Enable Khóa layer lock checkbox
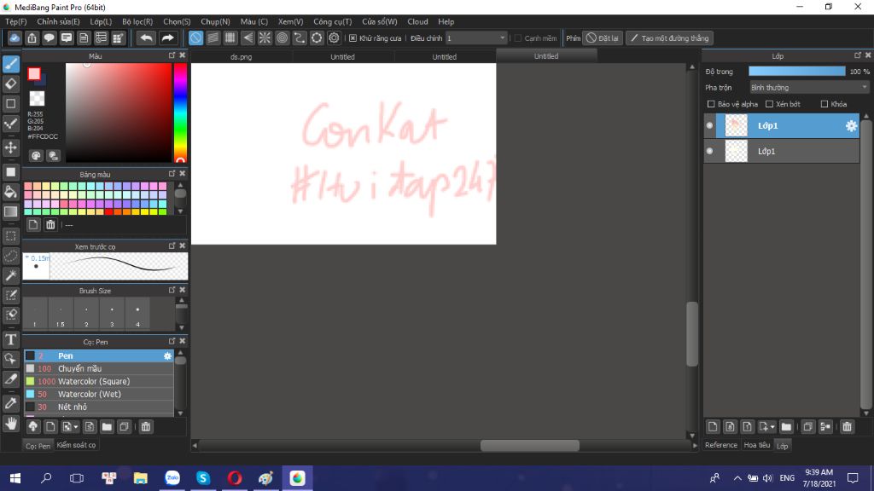The width and height of the screenshot is (874, 491). 824,104
